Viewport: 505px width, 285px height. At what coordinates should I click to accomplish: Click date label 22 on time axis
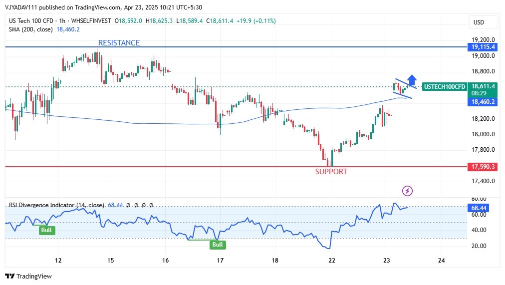tap(332, 260)
